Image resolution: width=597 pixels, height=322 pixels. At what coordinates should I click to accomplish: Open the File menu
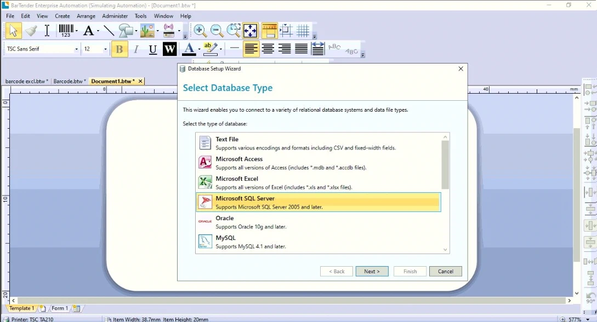pyautogui.click(x=10, y=16)
